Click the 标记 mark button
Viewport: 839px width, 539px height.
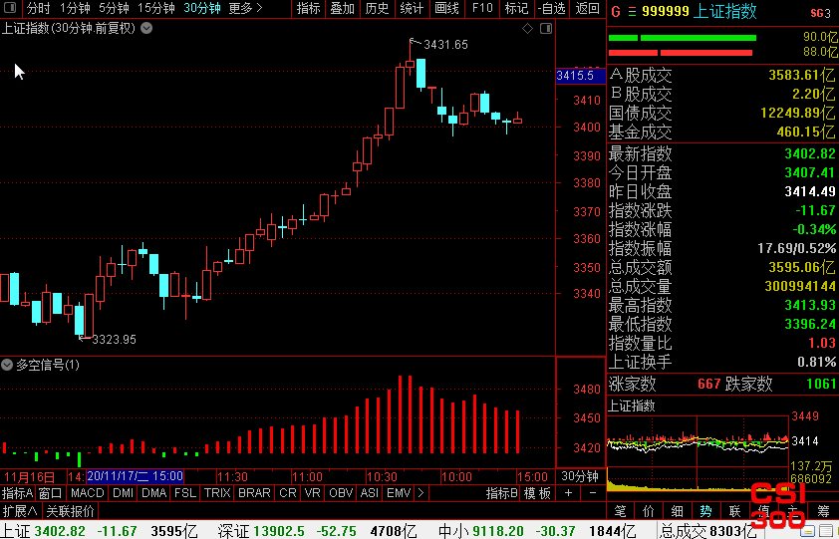(516, 8)
